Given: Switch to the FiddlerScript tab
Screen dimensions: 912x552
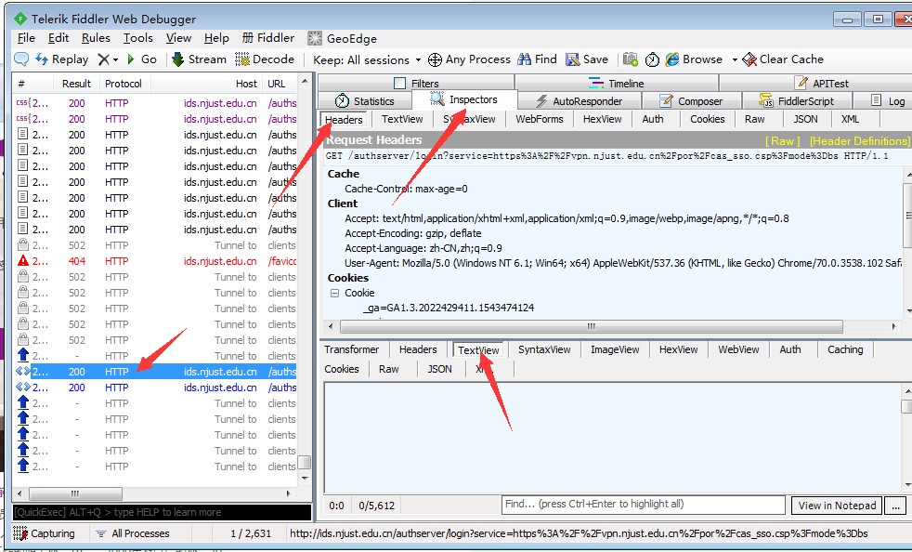Looking at the screenshot, I should click(797, 100).
